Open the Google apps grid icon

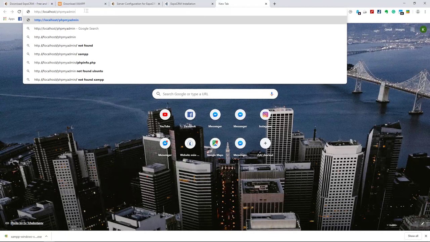412,30
